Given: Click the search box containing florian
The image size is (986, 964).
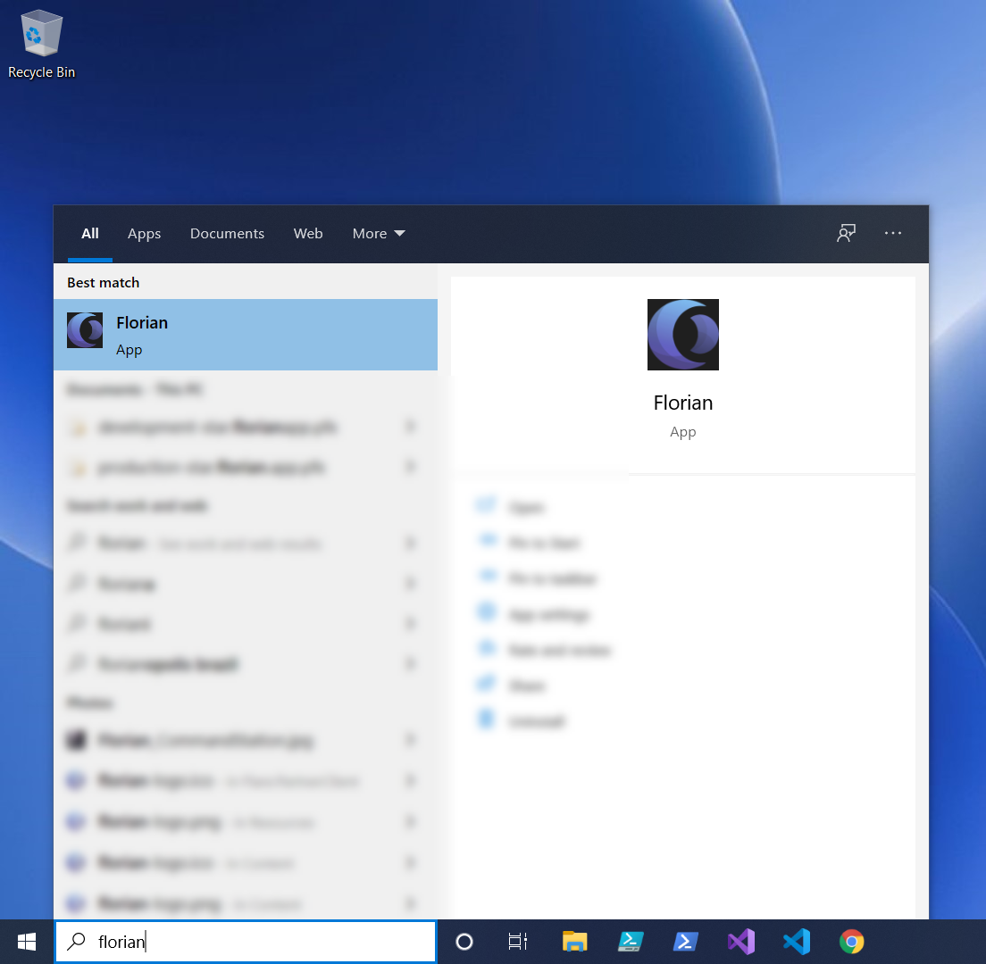Looking at the screenshot, I should pyautogui.click(x=246, y=942).
